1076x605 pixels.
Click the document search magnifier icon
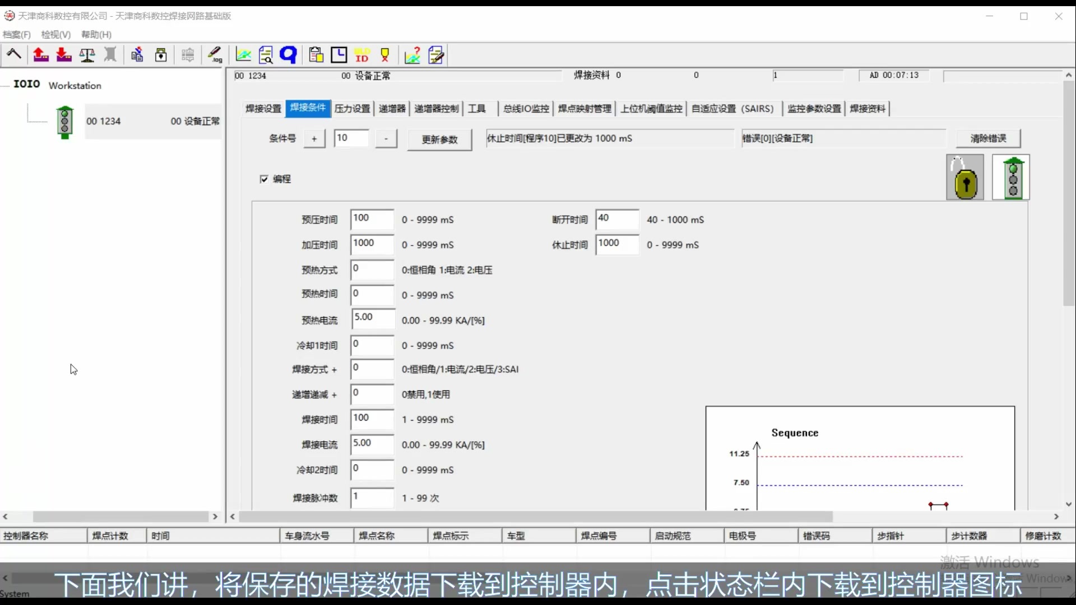tap(266, 54)
